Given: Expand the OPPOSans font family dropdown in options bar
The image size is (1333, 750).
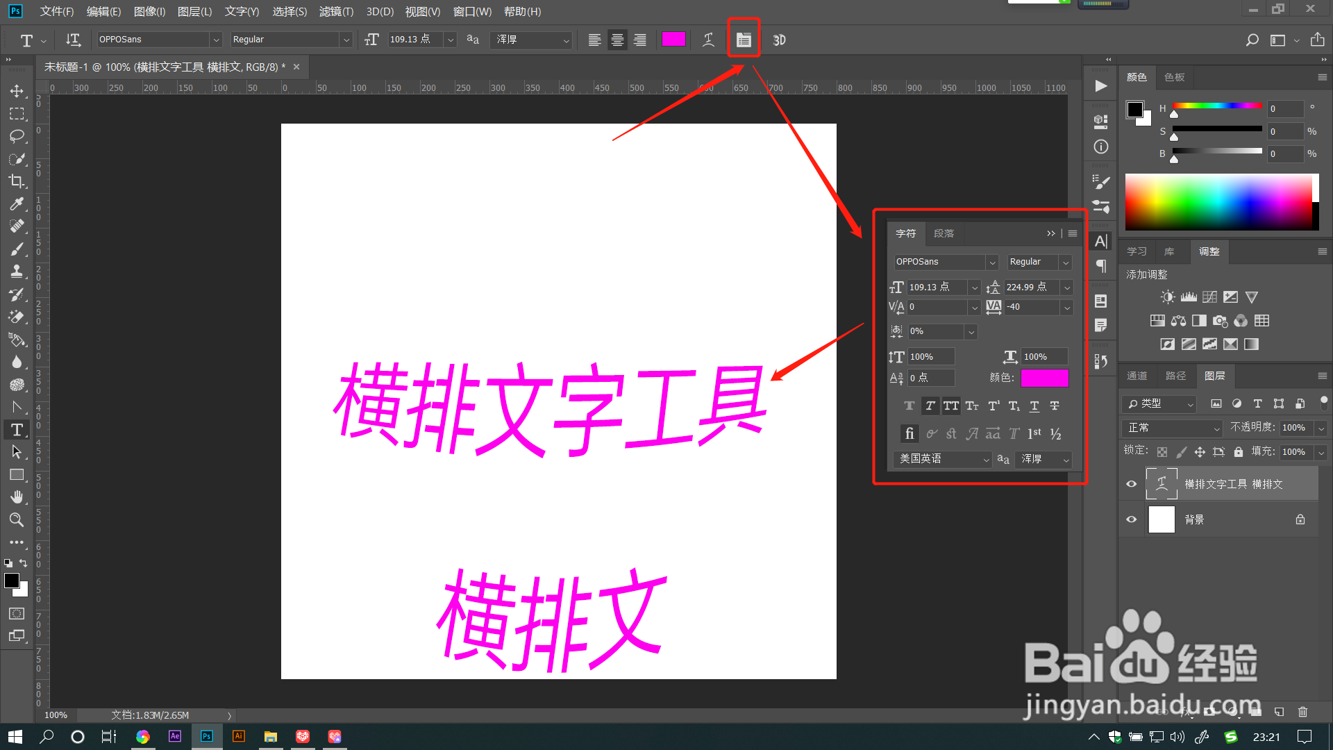Looking at the screenshot, I should 216,40.
